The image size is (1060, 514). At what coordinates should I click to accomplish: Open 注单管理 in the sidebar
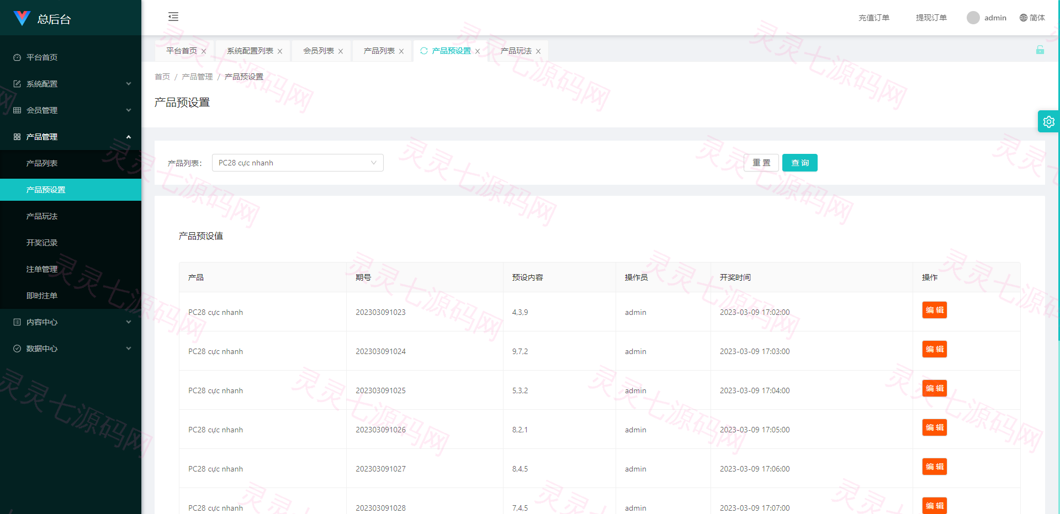pos(71,269)
